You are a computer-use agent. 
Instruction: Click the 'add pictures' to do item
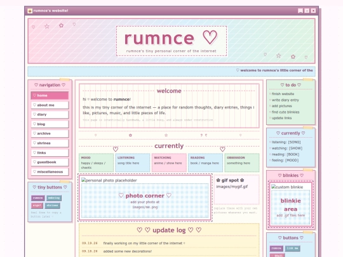(282, 106)
